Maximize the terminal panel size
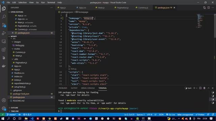 coord(209,88)
